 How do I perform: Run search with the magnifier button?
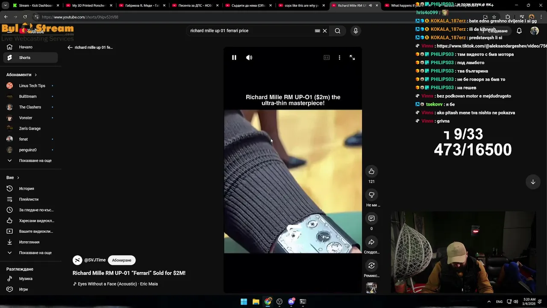click(338, 31)
